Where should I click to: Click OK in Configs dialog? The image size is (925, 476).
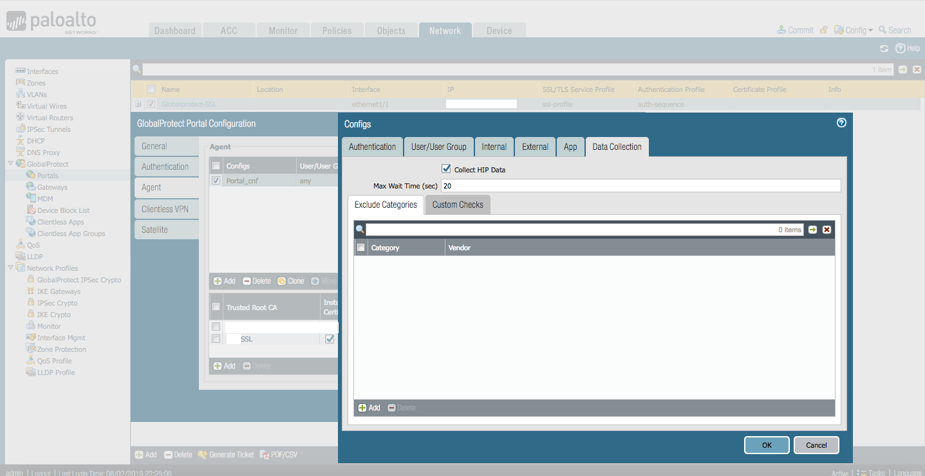pyautogui.click(x=767, y=445)
